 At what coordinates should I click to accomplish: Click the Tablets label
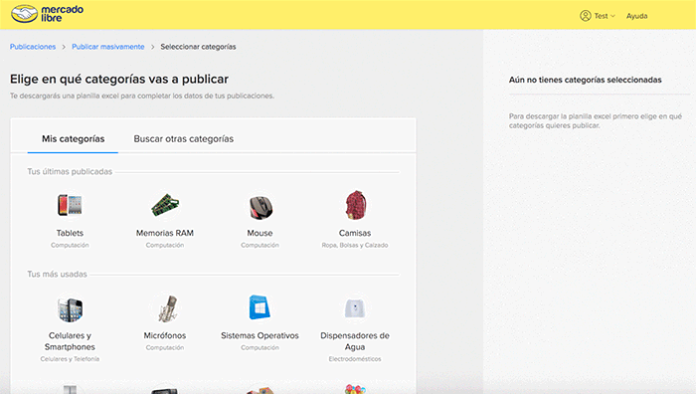click(70, 233)
